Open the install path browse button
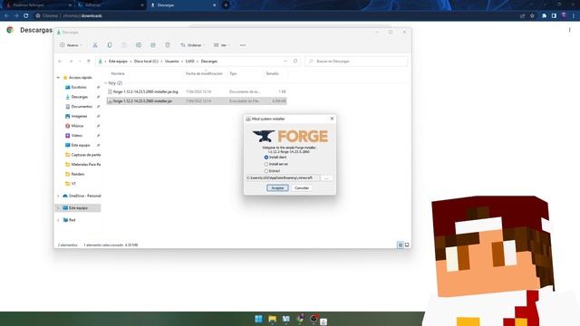The width and height of the screenshot is (580, 326). tap(326, 177)
